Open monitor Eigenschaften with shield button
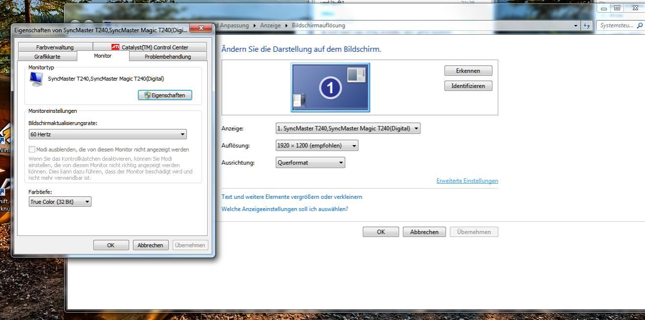The height and width of the screenshot is (320, 645). [165, 95]
